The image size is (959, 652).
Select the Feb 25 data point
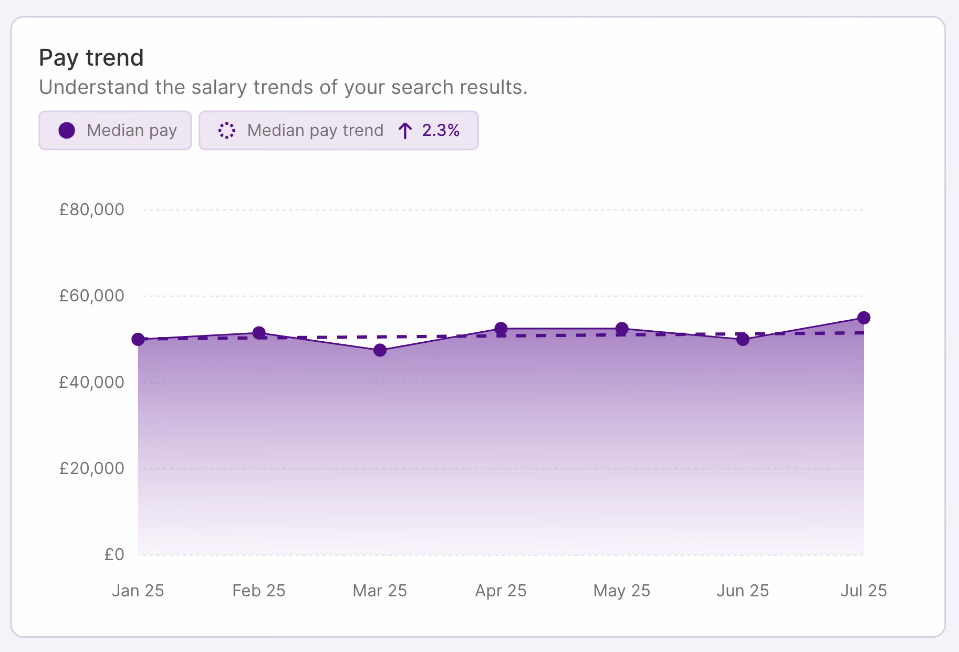click(x=259, y=333)
